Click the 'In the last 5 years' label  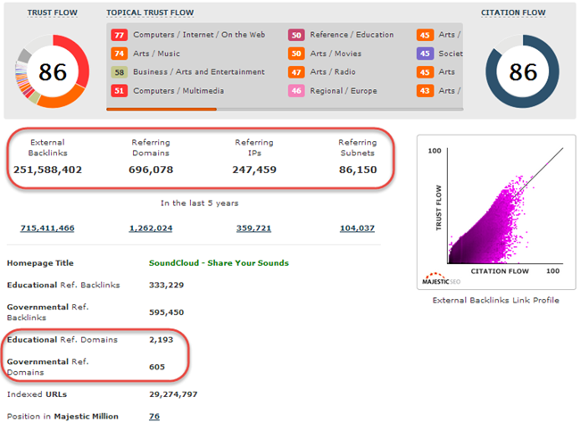pyautogui.click(x=199, y=203)
